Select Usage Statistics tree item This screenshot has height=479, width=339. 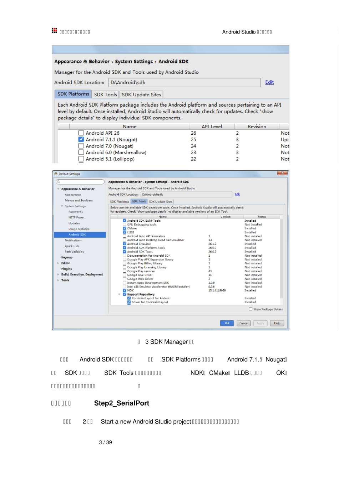click(79, 229)
